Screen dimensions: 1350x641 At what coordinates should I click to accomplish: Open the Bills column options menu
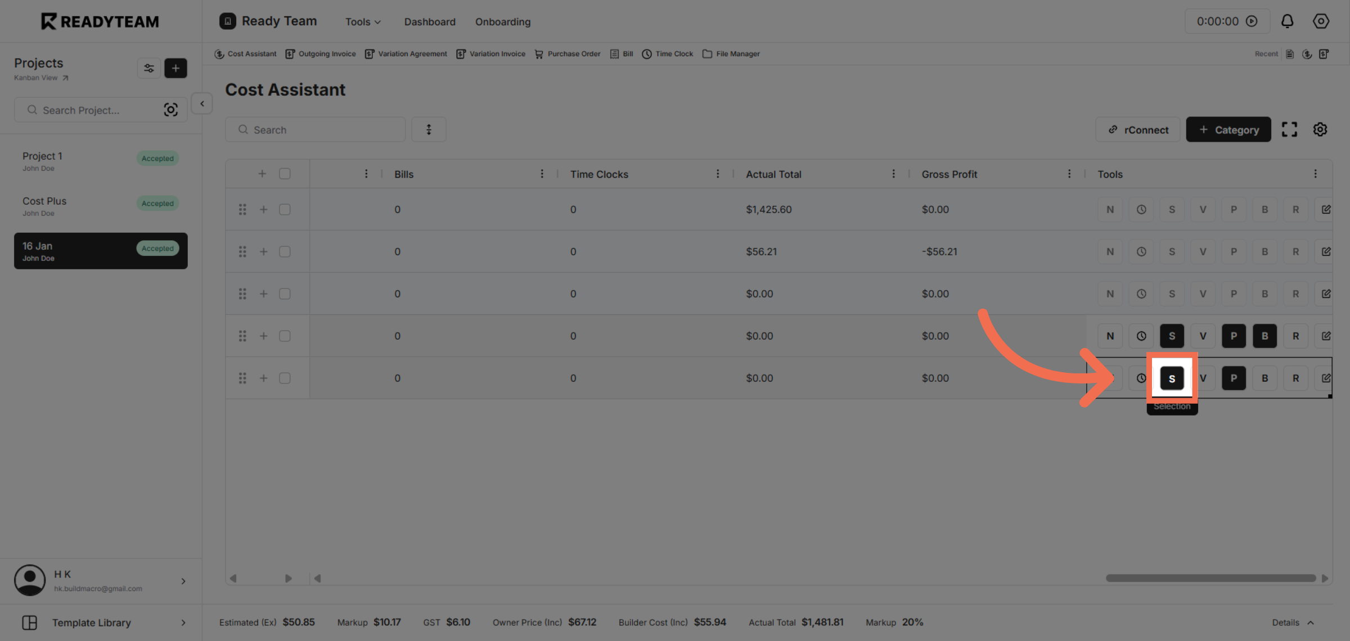(542, 174)
